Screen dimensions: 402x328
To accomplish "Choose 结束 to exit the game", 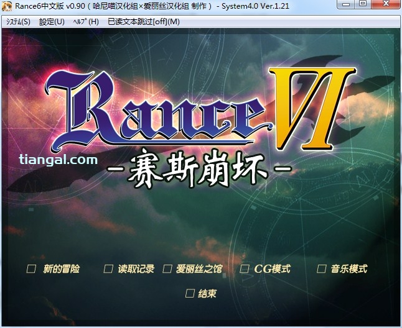I will (201, 293).
